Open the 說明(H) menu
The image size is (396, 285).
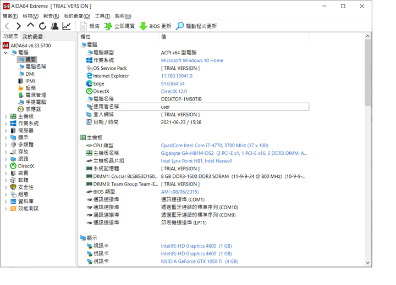[123, 16]
